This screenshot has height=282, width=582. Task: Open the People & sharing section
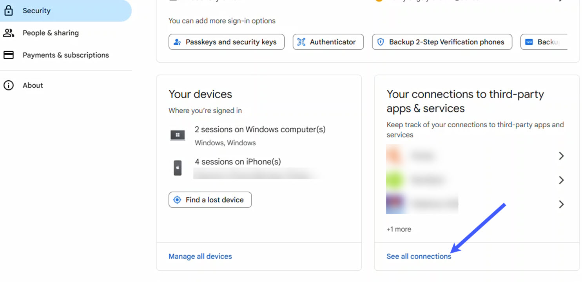pos(51,33)
